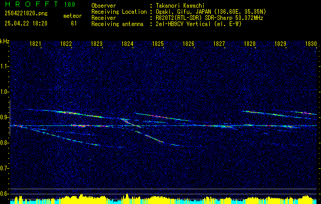The height and width of the screenshot is (204, 321).
Task: Click the 0.9 kHz frequency label
Action: [x=4, y=117]
